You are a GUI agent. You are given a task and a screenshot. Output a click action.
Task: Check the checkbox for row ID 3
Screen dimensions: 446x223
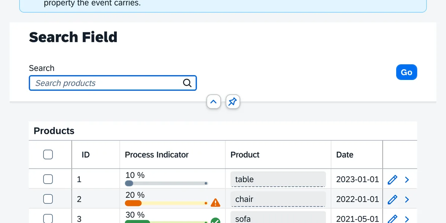pyautogui.click(x=48, y=219)
